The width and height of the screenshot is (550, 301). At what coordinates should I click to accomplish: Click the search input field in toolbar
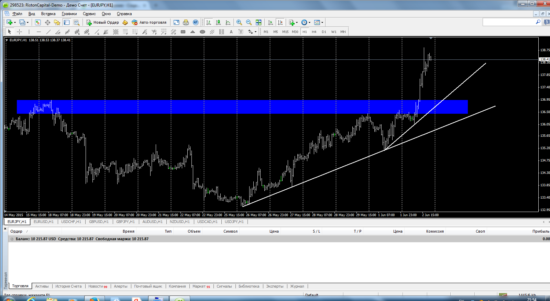pyautogui.click(x=509, y=22)
